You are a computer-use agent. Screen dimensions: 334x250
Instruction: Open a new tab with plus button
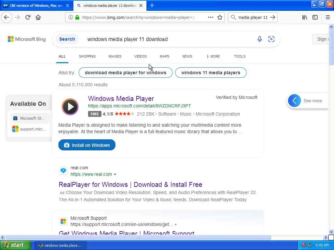(152, 6)
